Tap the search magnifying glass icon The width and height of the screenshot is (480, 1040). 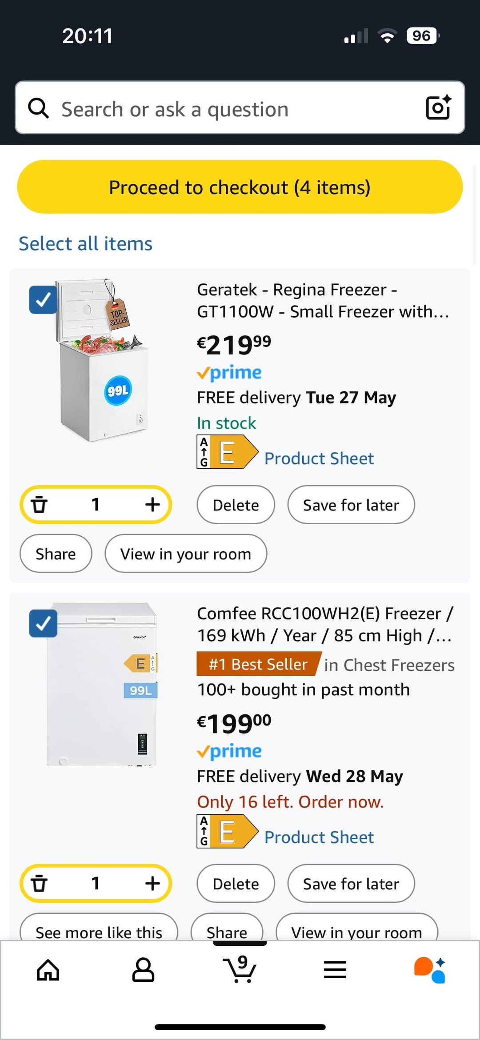pyautogui.click(x=39, y=108)
